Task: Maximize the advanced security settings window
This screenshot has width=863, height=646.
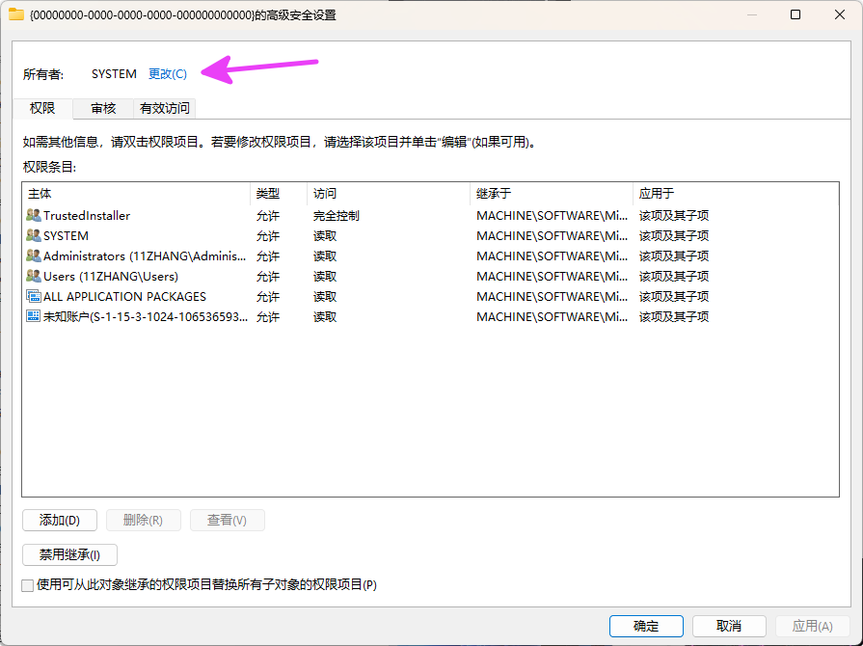Action: coord(796,14)
